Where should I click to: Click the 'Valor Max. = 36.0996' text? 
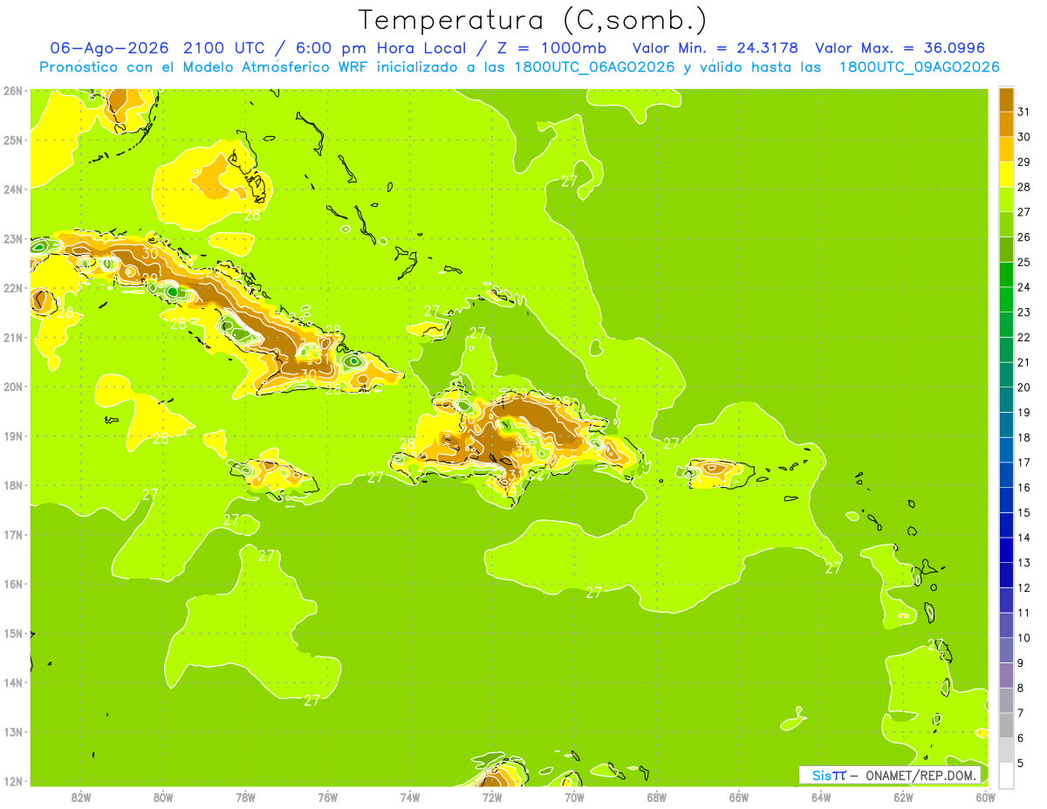click(x=900, y=48)
